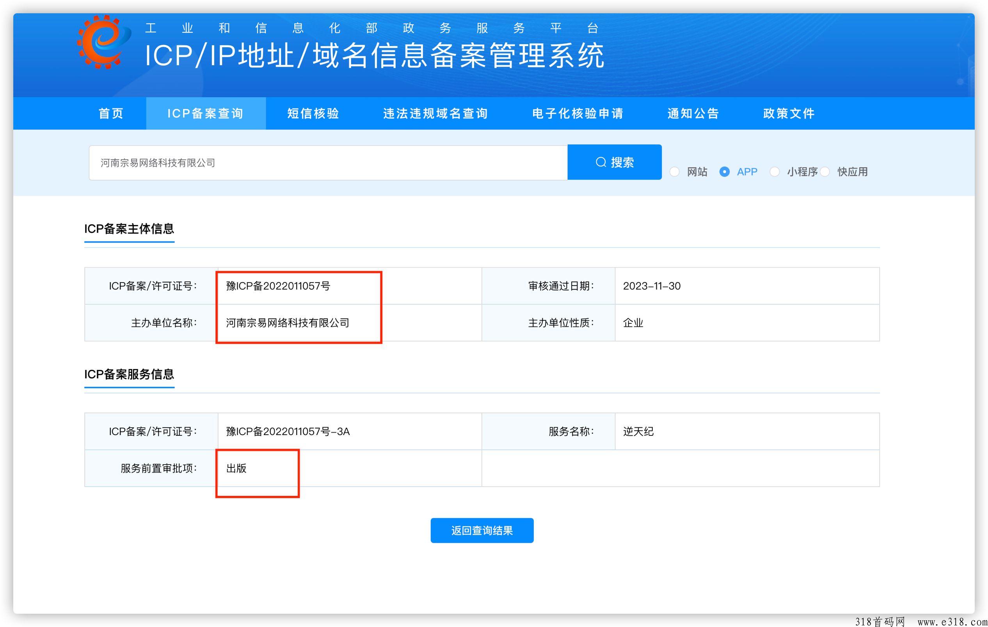Image resolution: width=988 pixels, height=627 pixels.
Task: Click the MIIT gear logo icon
Action: [104, 42]
